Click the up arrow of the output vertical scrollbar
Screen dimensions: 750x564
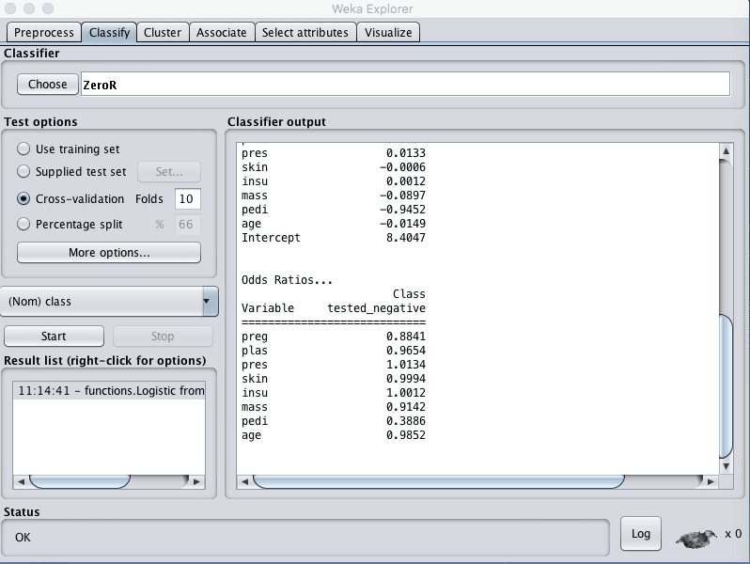(726, 151)
